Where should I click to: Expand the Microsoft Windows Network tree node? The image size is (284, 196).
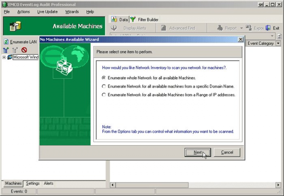click(4, 57)
